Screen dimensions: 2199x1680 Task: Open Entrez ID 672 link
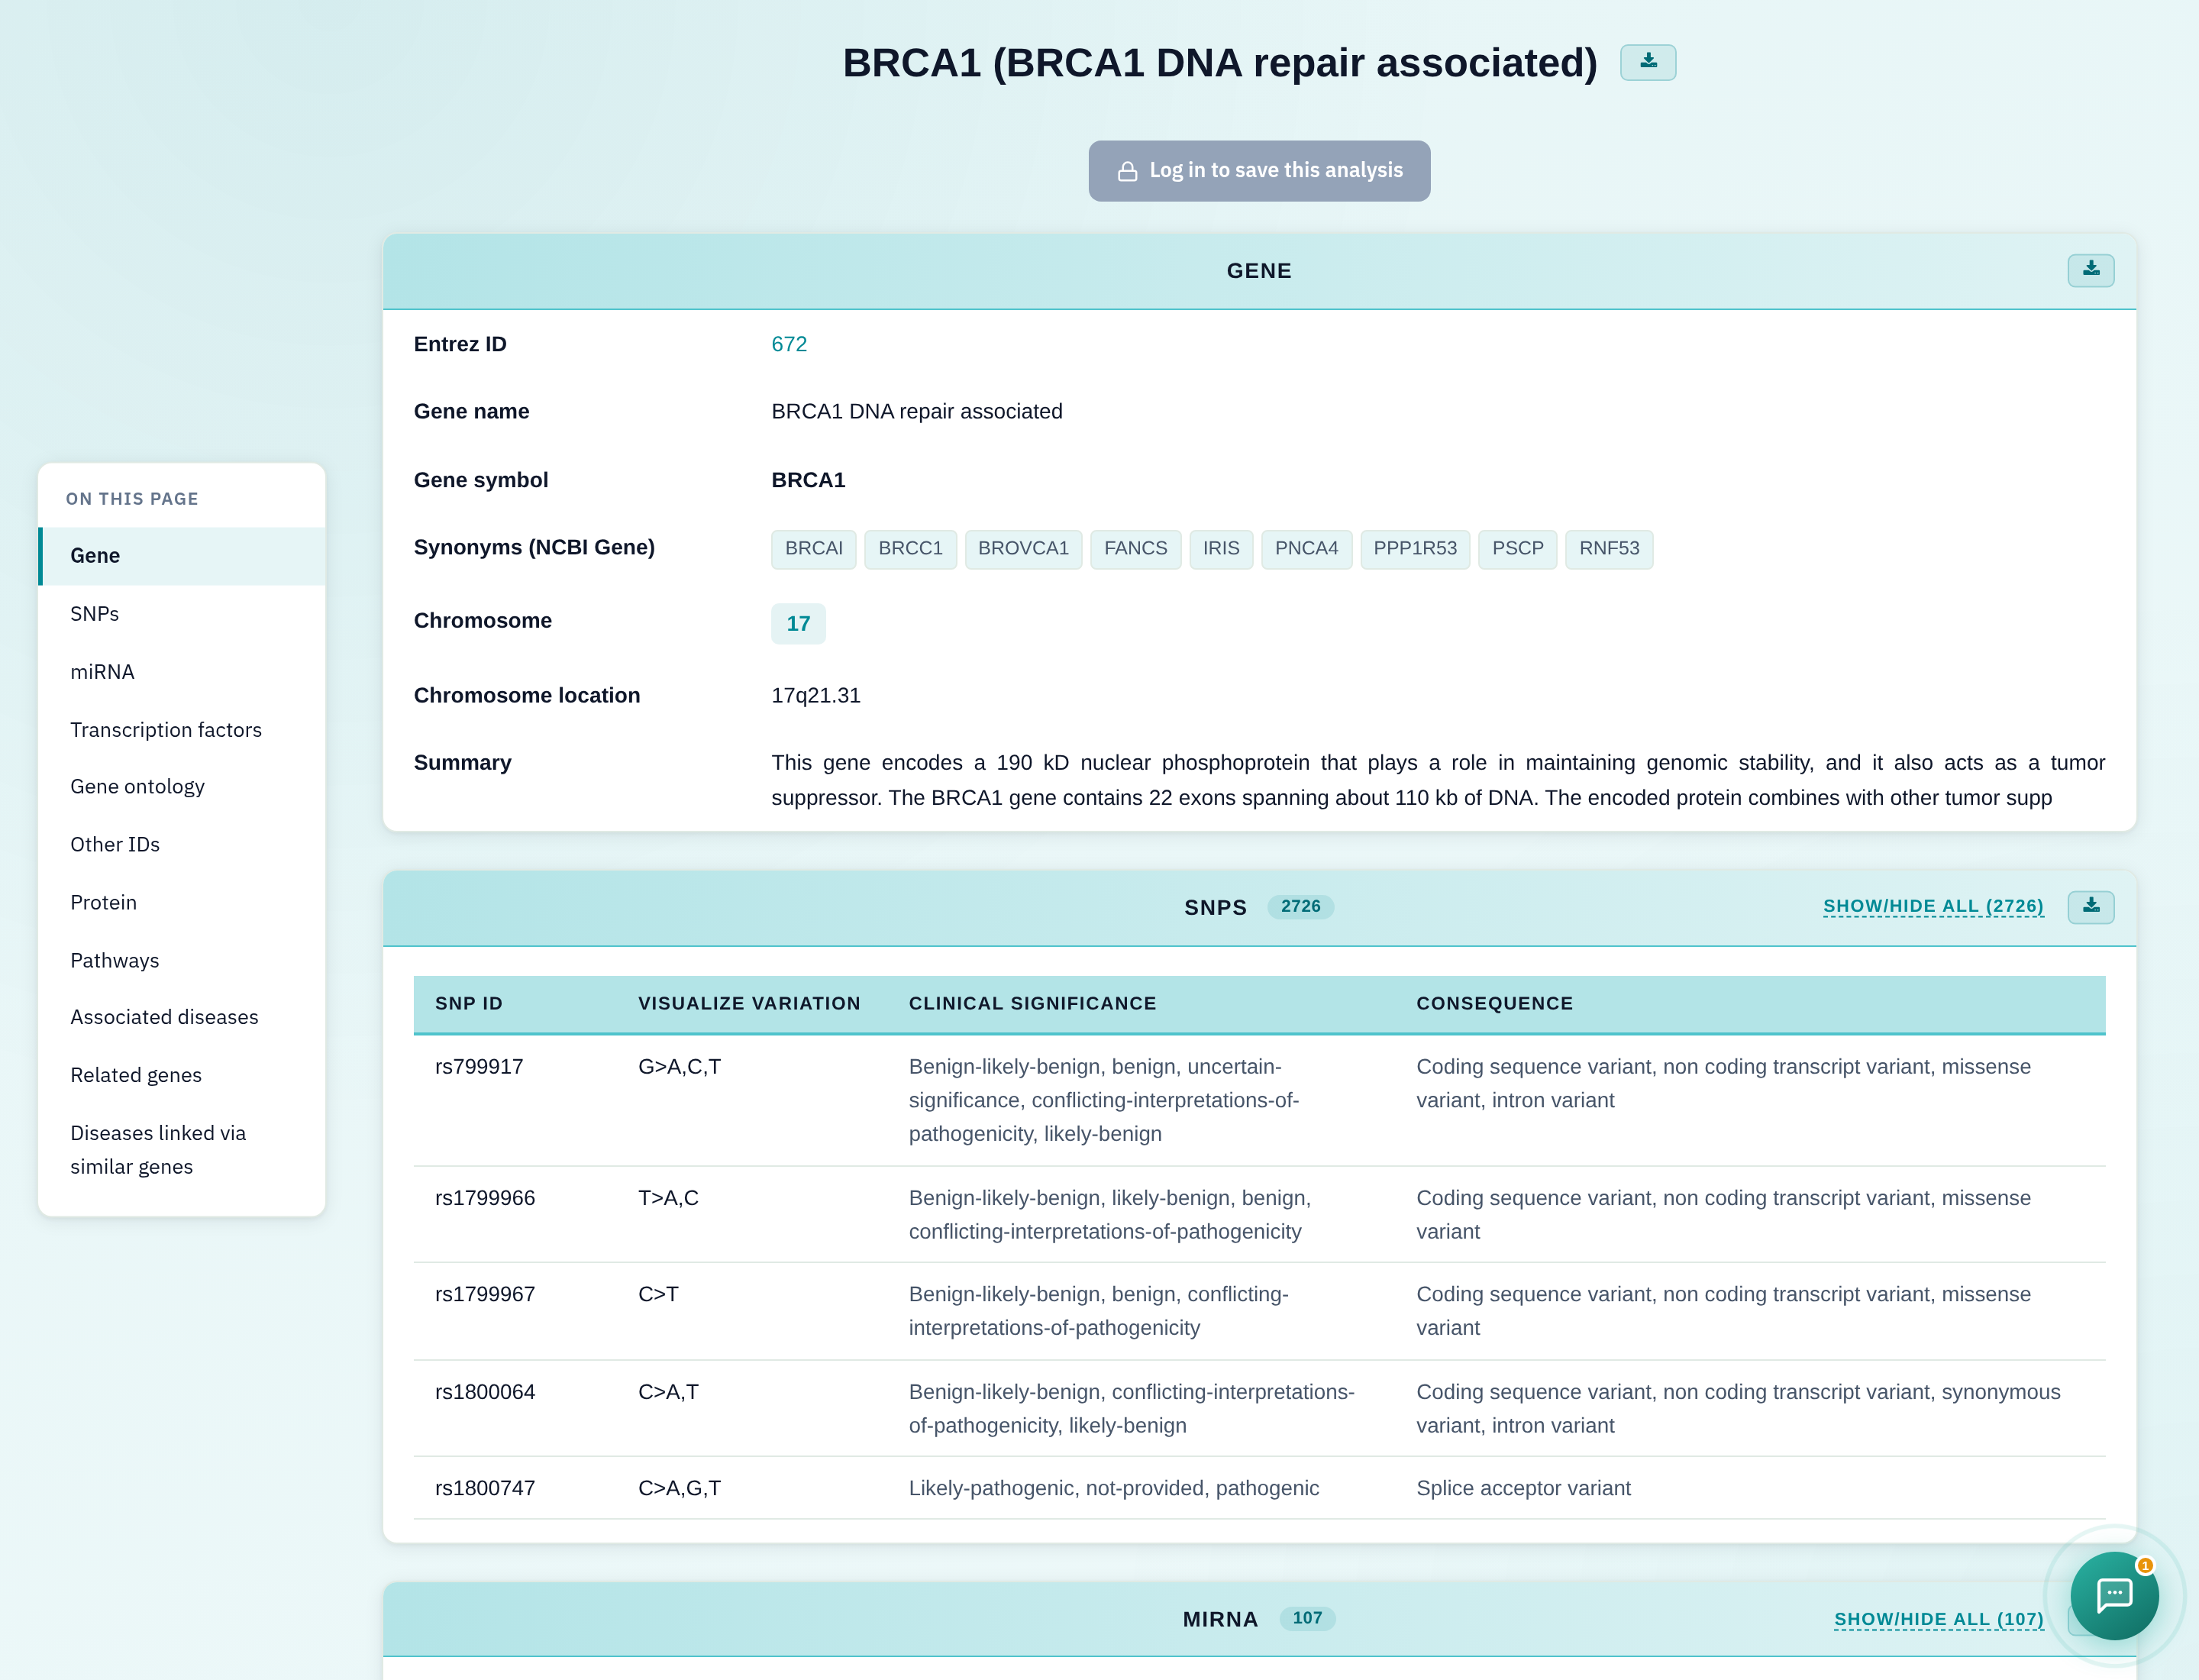789,344
